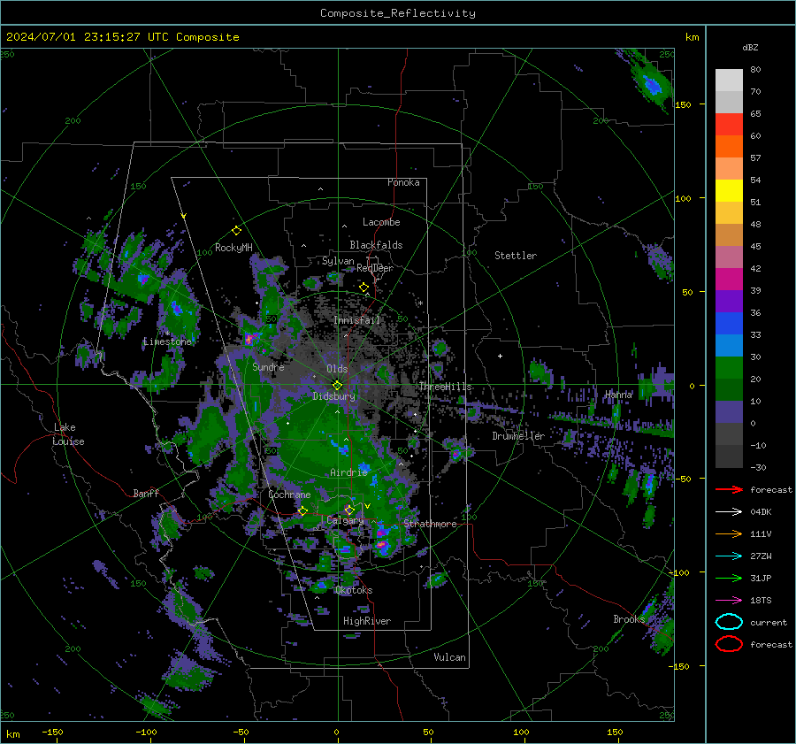Click the Ponoka label
The width and height of the screenshot is (796, 744).
403,182
